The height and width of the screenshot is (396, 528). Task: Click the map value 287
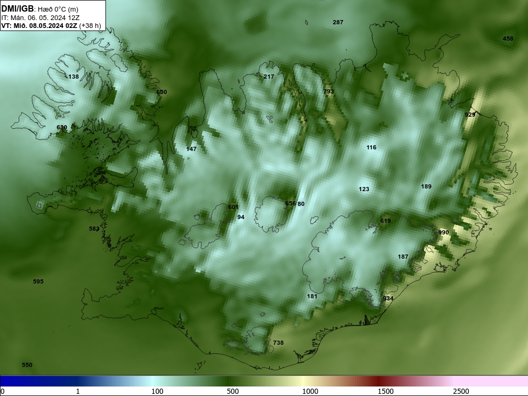point(338,22)
